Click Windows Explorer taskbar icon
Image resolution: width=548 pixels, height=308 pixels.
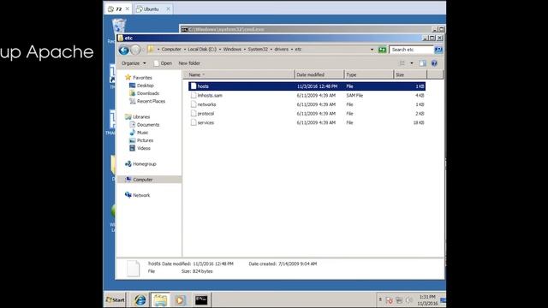point(160,300)
